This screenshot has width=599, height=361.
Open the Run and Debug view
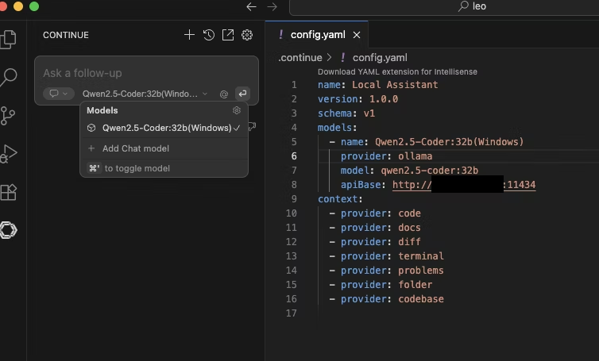coord(9,153)
